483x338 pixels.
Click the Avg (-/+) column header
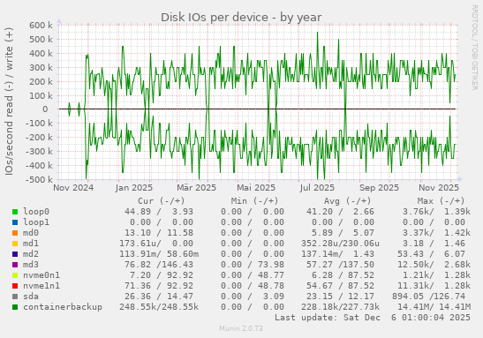[x=347, y=201]
